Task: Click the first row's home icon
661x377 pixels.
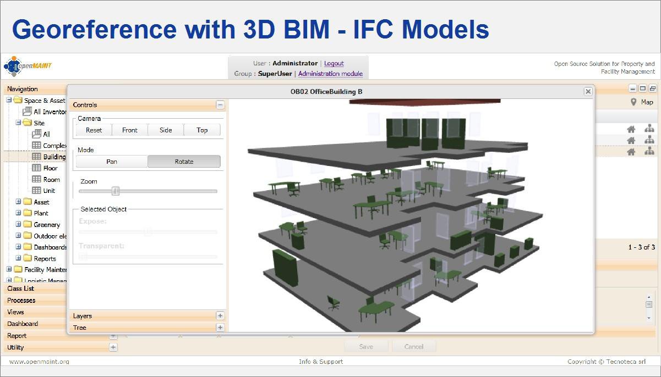Action: tap(631, 129)
